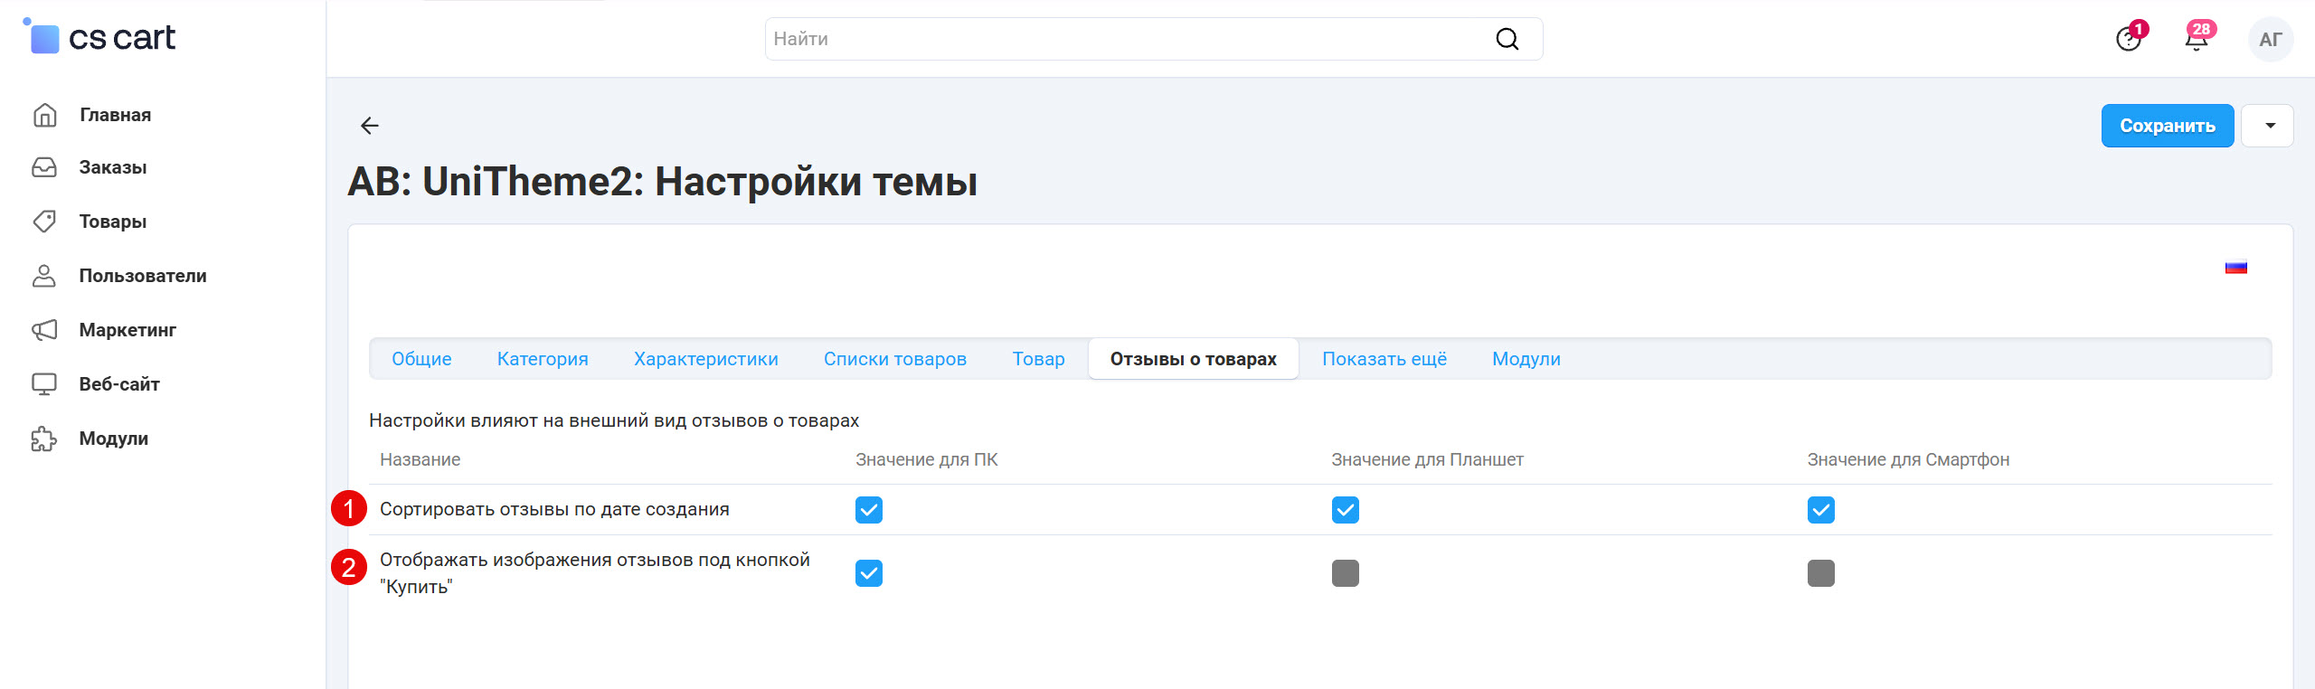Toggle review images under Buy for Tablet
The width and height of the screenshot is (2315, 689).
(1346, 573)
